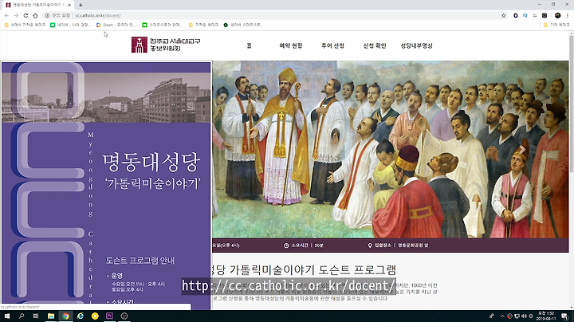Click the archdiocese site logo
This screenshot has height=322, width=574.
pyautogui.click(x=166, y=45)
